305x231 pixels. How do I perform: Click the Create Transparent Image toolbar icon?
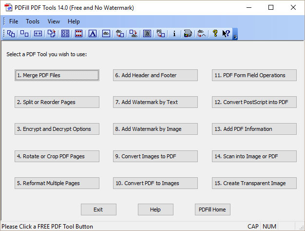tap(202, 34)
